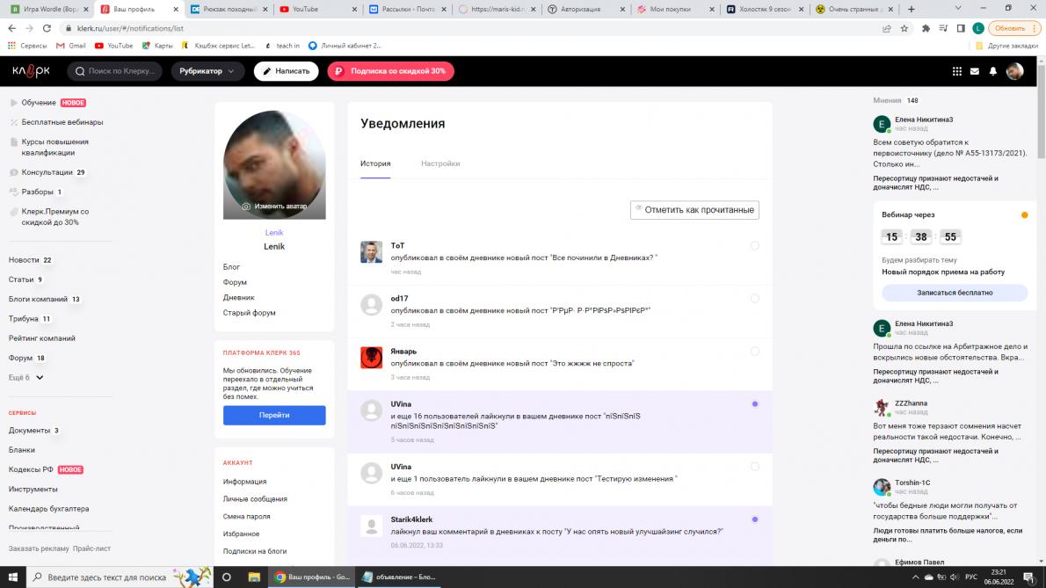This screenshot has width=1046, height=588.
Task: Switch to the YouTube browser tab
Action: [316, 10]
